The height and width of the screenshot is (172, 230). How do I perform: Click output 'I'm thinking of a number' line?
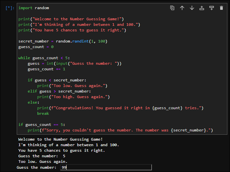tap(69, 145)
